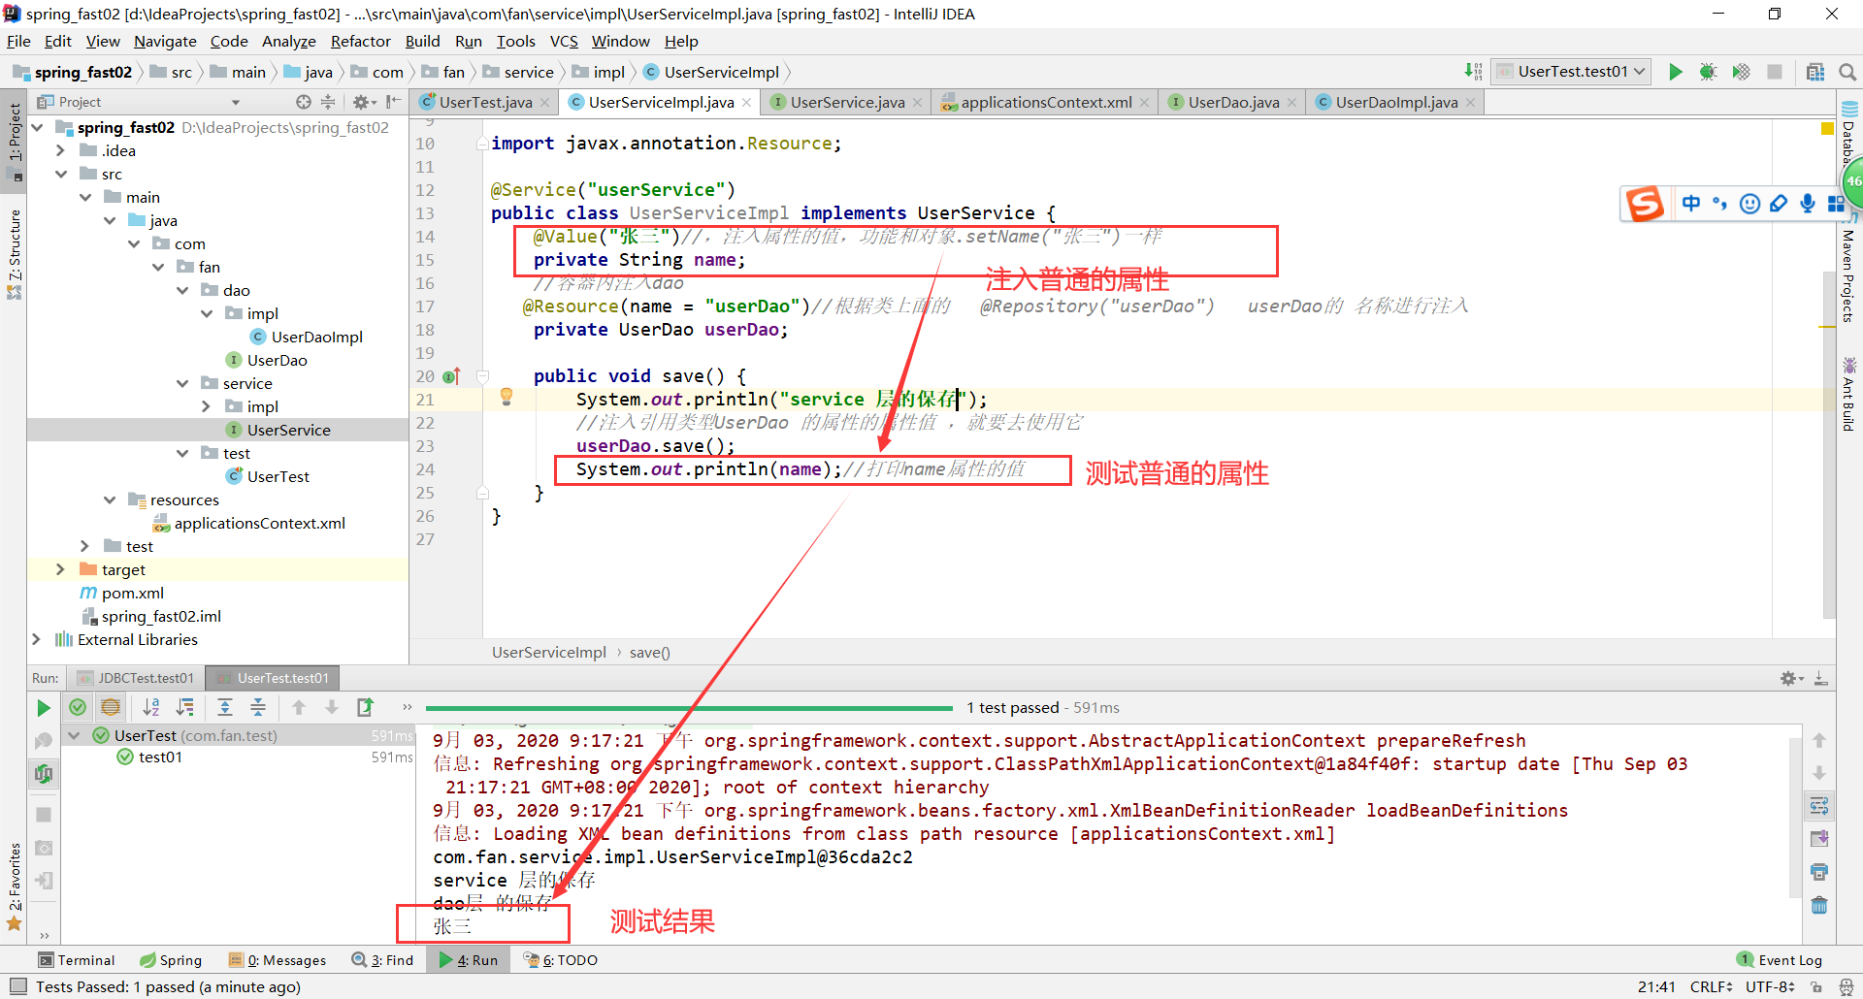Screen dimensions: 1863x999
Task: Open the UserTest.test01 run configuration dropdown
Action: click(x=1572, y=72)
